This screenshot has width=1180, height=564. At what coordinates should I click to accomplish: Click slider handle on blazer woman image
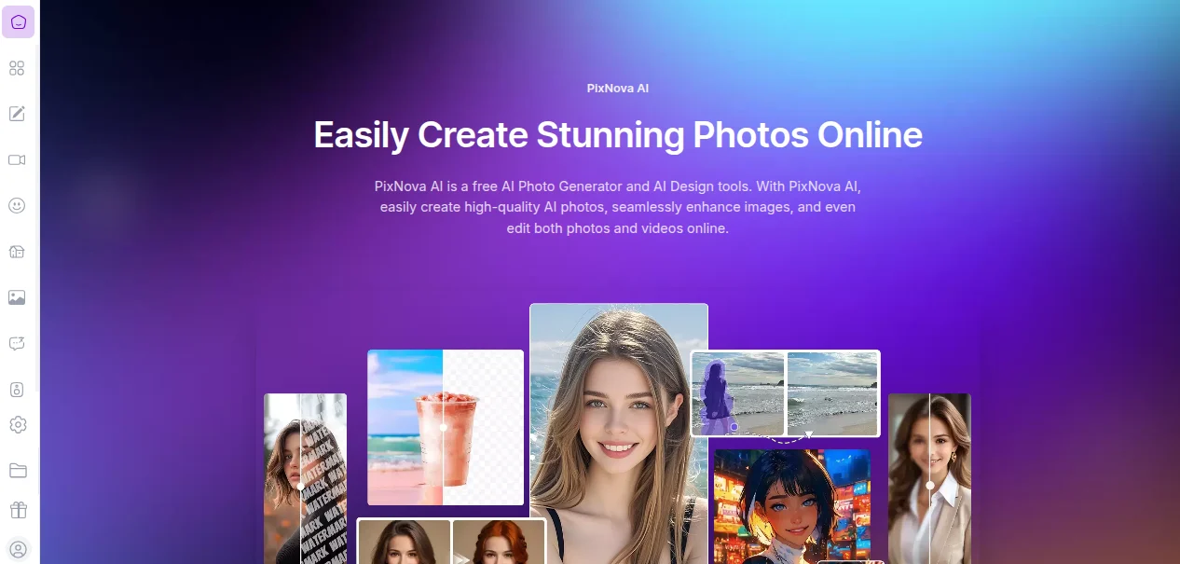click(930, 486)
